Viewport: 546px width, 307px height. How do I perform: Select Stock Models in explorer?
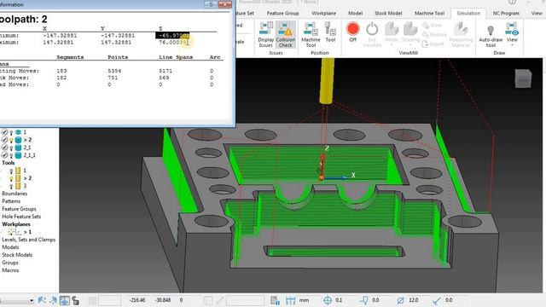click(x=17, y=255)
